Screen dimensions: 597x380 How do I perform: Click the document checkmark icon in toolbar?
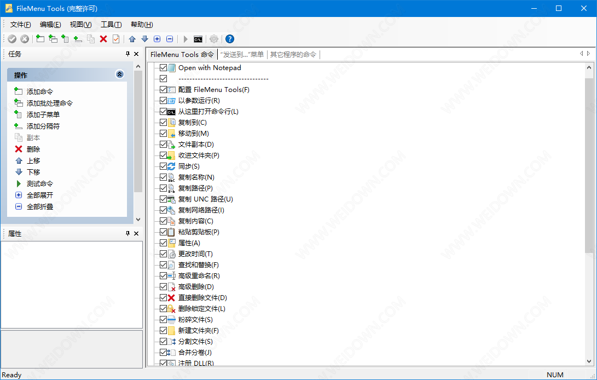[116, 39]
